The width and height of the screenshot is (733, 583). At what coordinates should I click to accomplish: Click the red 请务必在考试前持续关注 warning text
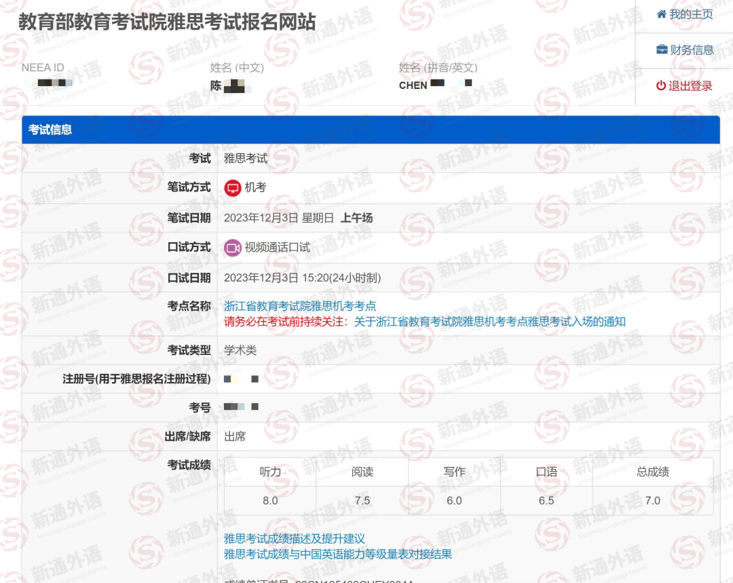pyautogui.click(x=286, y=322)
